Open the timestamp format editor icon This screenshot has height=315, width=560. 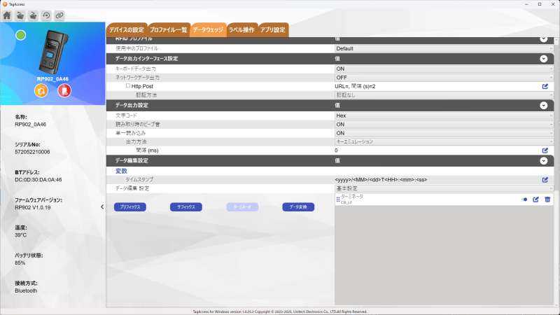[545, 180]
